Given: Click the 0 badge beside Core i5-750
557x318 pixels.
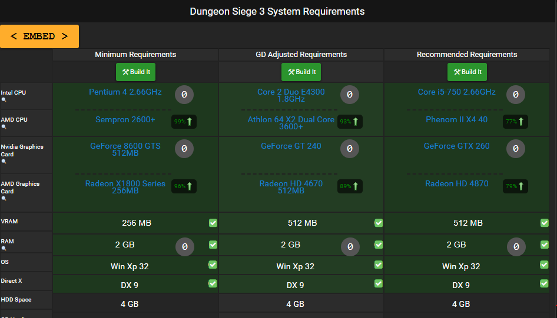Looking at the screenshot, I should pyautogui.click(x=515, y=95).
